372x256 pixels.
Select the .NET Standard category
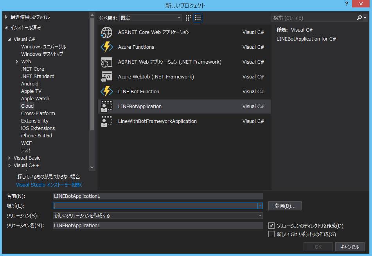tap(38, 76)
